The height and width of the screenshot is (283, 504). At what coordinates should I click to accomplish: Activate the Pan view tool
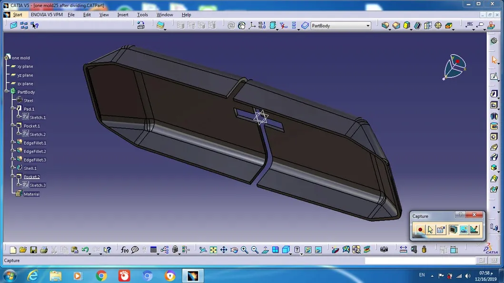coord(224,250)
